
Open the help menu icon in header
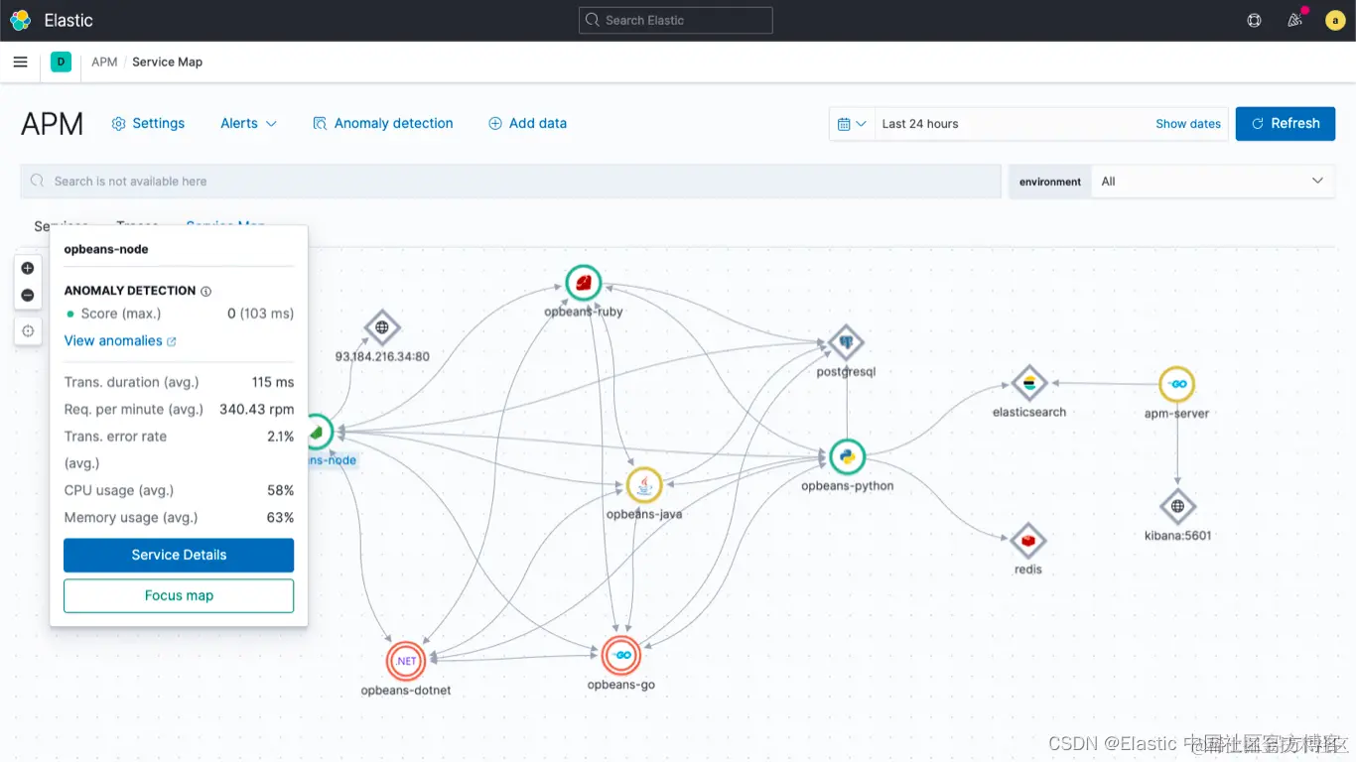[x=1254, y=20]
